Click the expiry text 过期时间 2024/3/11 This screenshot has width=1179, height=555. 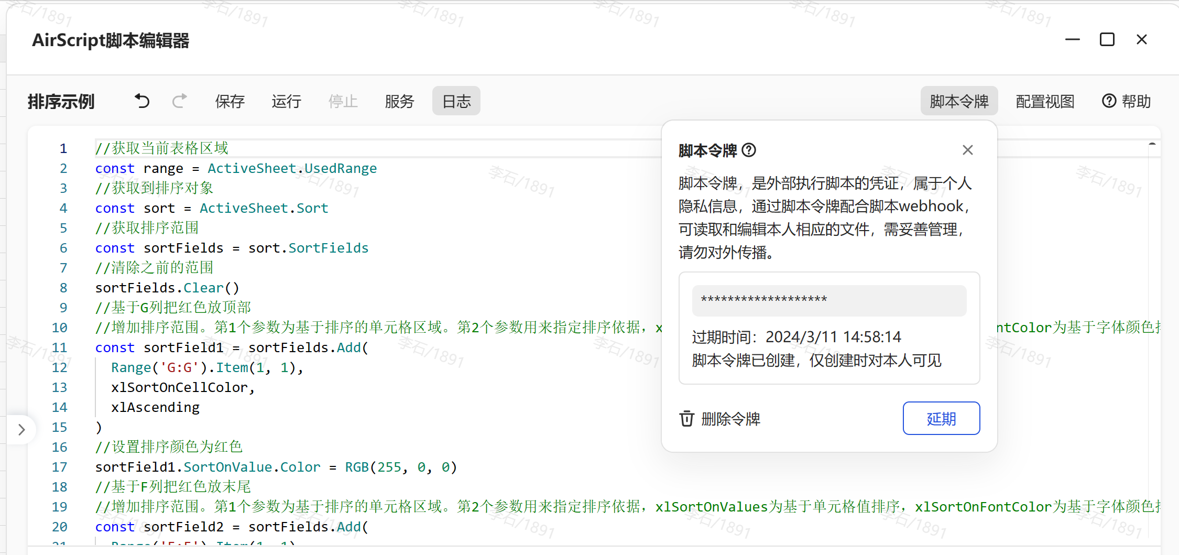point(796,337)
